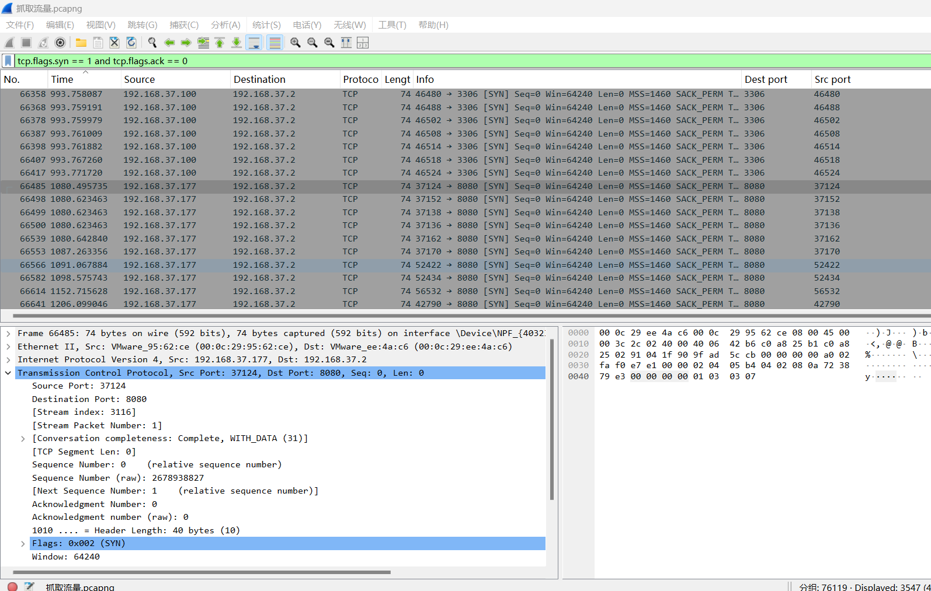Open the capture file properties icon in status bar
Viewport: 931px width, 591px height.
[x=29, y=586]
